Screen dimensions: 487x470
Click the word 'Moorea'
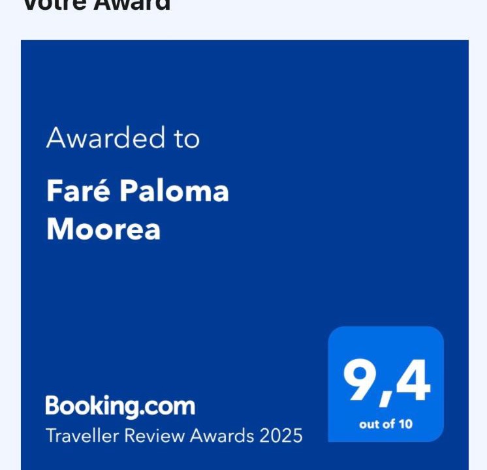click(103, 229)
